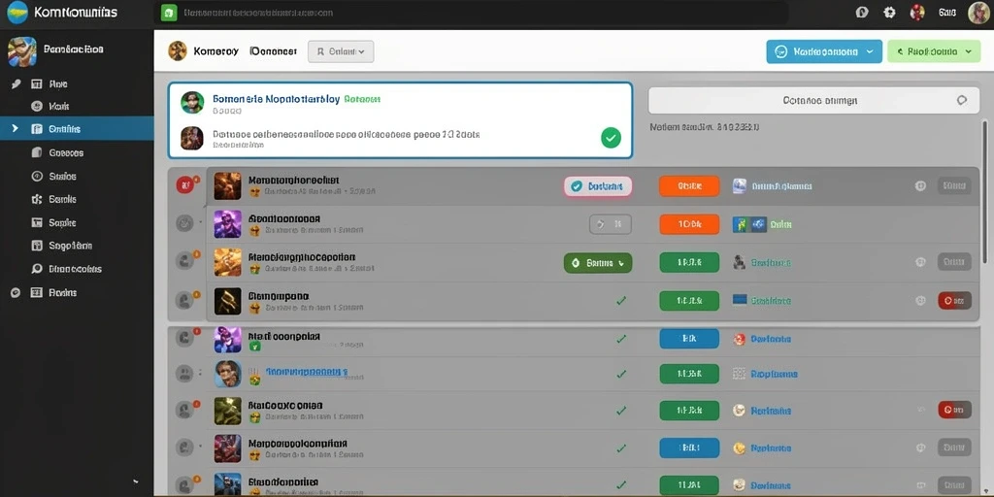The width and height of the screenshot is (994, 497).
Task: Click the paired blue icons before 'Oalis'
Action: click(749, 224)
